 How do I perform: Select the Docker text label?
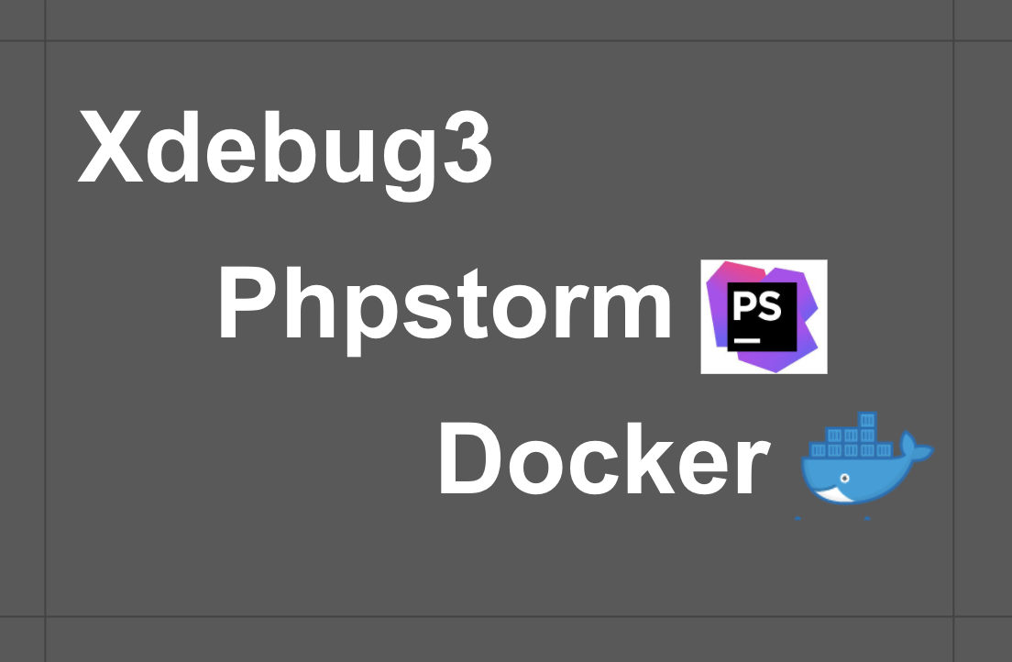coord(605,458)
